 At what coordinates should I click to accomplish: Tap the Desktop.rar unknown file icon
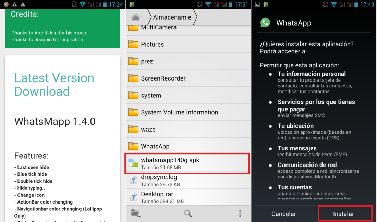[x=133, y=197]
